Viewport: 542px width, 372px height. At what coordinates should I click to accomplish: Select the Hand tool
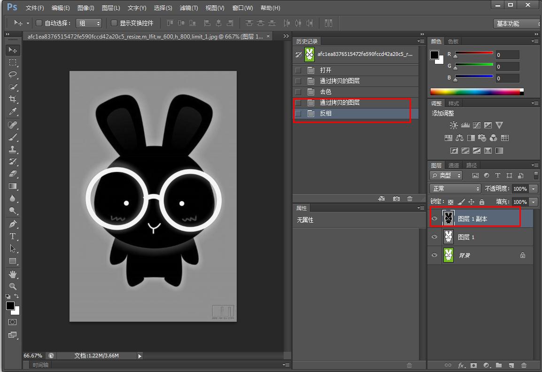click(13, 274)
